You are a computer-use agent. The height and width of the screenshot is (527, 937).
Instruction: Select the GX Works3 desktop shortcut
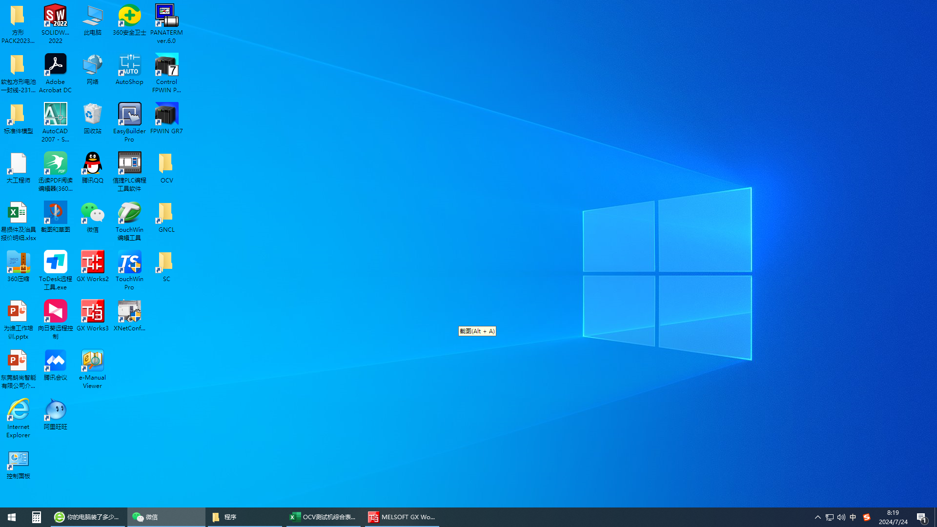[x=92, y=312]
